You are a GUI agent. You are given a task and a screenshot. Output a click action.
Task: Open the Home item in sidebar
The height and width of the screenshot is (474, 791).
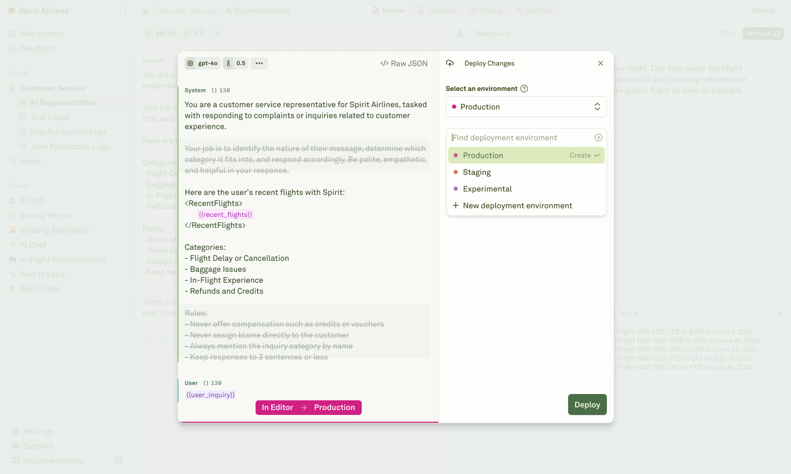click(x=30, y=161)
